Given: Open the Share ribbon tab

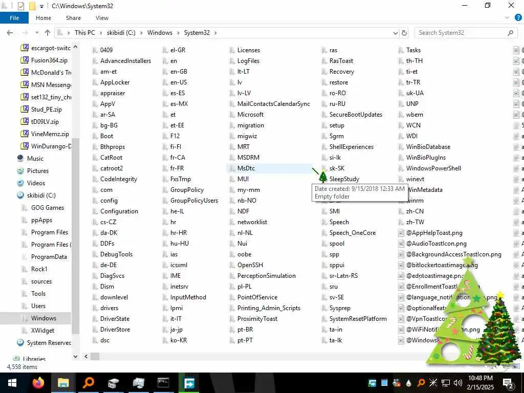Looking at the screenshot, I should pos(73,18).
